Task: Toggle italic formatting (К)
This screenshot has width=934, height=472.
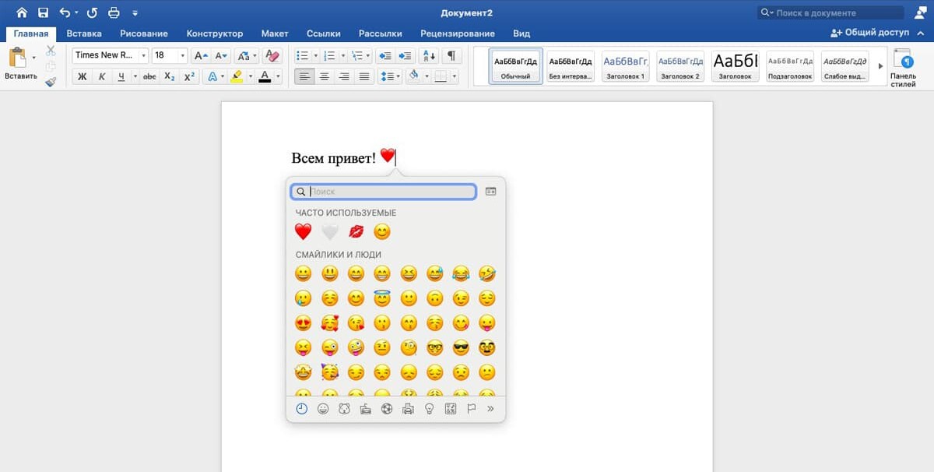Action: pos(102,76)
